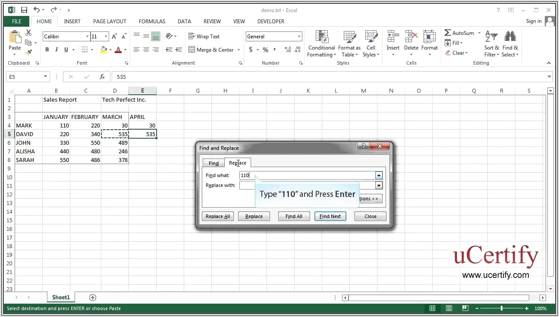
Task: Click the Increase Indent icon
Action: click(179, 50)
